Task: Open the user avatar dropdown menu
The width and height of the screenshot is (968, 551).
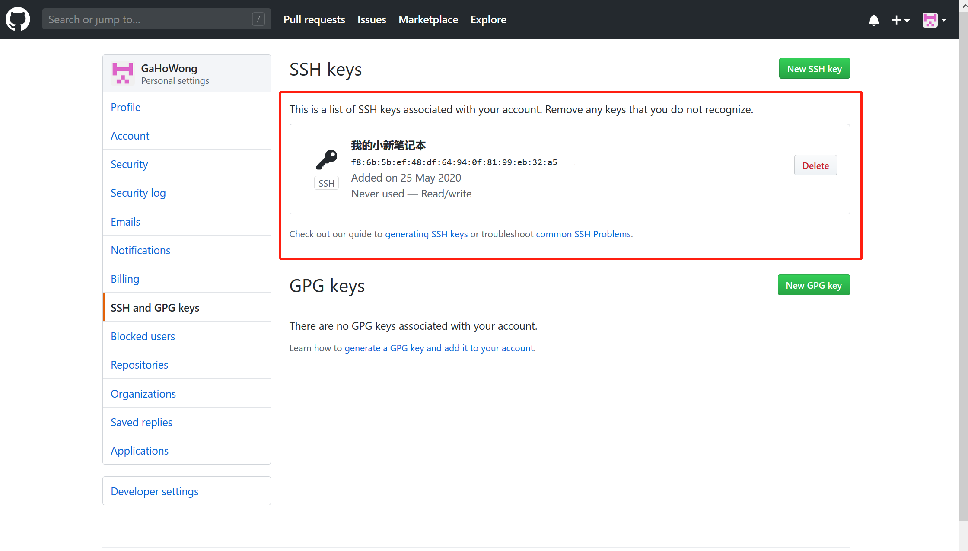Action: (x=934, y=20)
